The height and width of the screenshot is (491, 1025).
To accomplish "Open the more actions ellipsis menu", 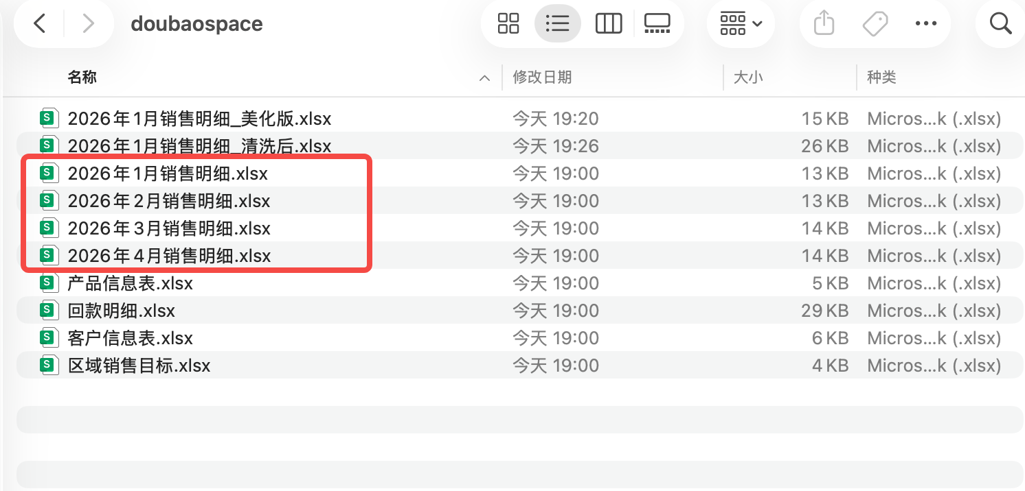I will [x=926, y=24].
